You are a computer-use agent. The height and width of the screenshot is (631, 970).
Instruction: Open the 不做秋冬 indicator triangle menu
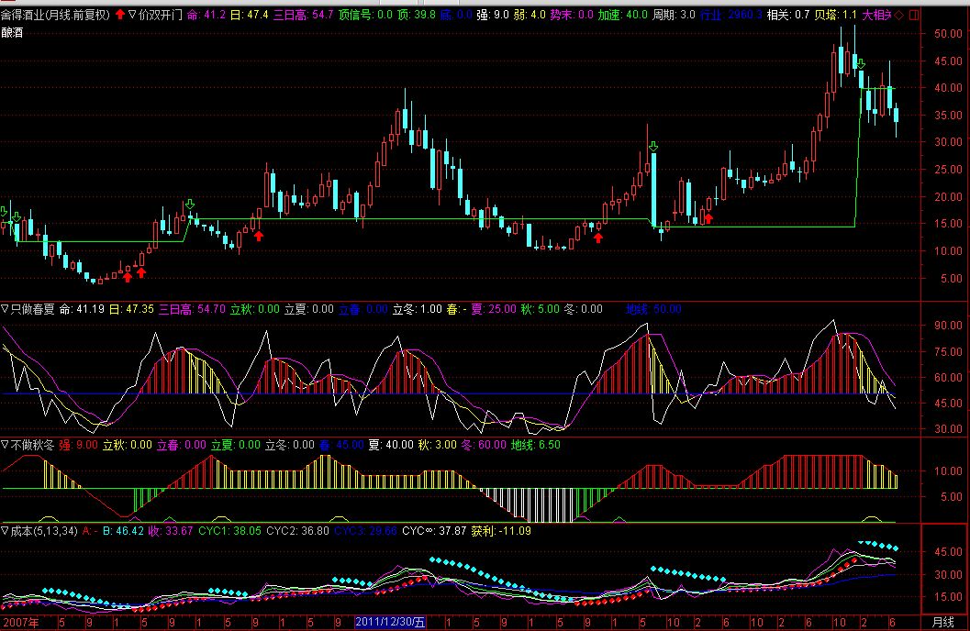pos(5,444)
